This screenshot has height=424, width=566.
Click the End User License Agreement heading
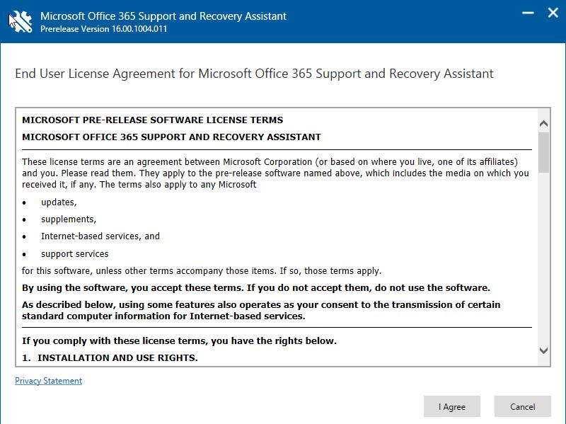pyautogui.click(x=254, y=74)
